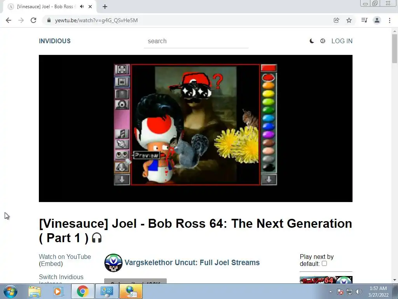Select the yellow paint blob

pos(268,93)
